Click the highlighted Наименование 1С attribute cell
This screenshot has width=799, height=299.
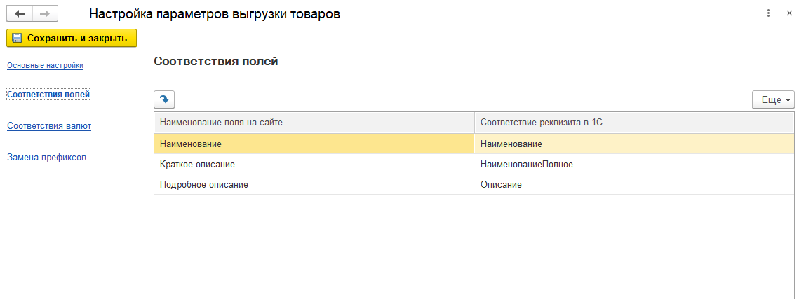(x=634, y=144)
